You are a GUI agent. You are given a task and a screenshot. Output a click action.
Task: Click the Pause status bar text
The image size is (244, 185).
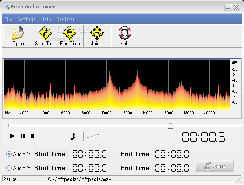10,179
